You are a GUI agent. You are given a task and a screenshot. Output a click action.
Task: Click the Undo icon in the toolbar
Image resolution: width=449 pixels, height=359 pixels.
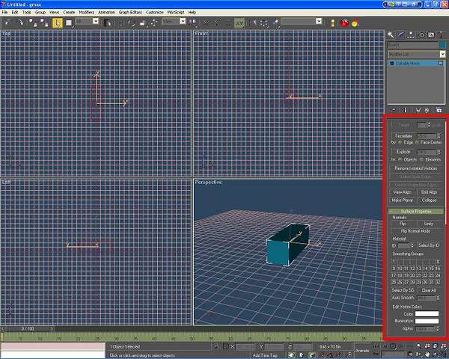click(x=8, y=22)
